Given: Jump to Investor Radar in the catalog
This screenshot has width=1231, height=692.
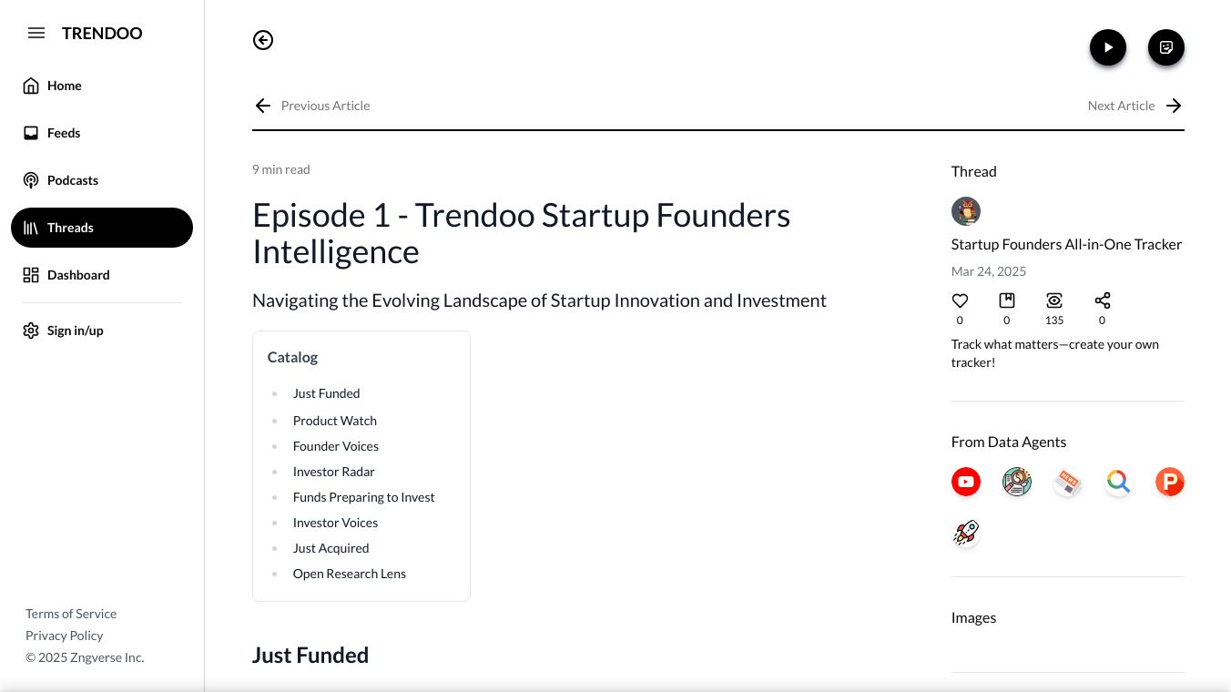Looking at the screenshot, I should [x=333, y=472].
